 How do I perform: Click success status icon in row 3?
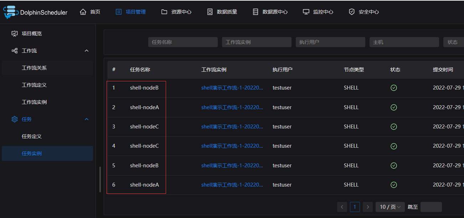[x=394, y=127]
